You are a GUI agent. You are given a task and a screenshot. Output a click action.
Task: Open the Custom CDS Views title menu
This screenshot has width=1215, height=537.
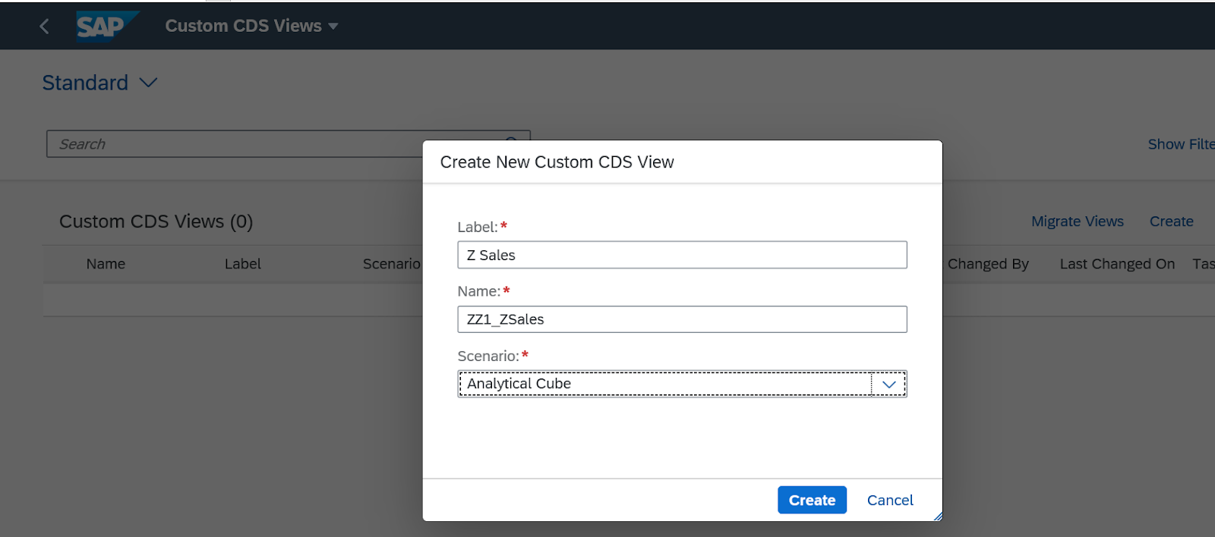tap(251, 26)
